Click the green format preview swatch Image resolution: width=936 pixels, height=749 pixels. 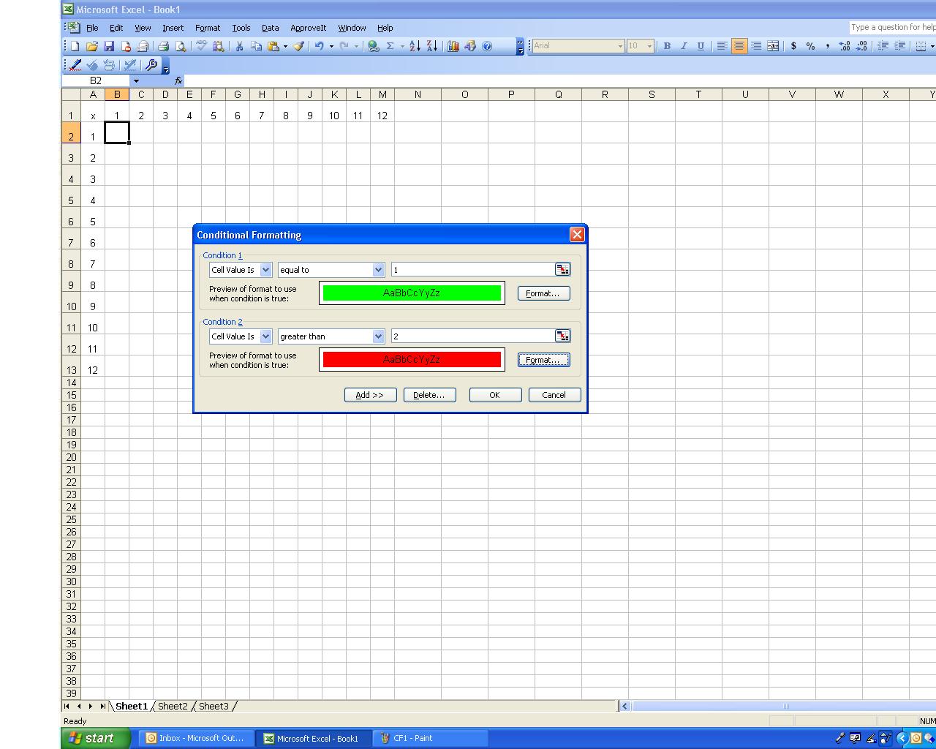pyautogui.click(x=412, y=293)
